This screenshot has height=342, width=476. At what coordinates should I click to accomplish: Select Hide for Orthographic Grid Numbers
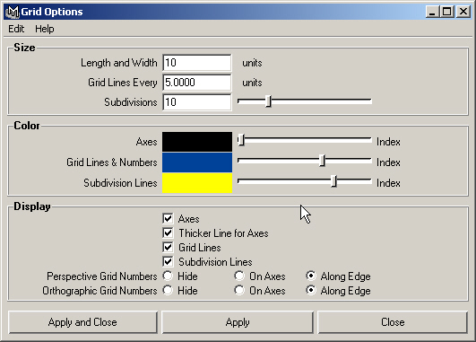pos(168,290)
